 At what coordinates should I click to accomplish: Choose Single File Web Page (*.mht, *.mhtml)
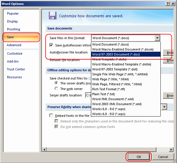pos(126,74)
